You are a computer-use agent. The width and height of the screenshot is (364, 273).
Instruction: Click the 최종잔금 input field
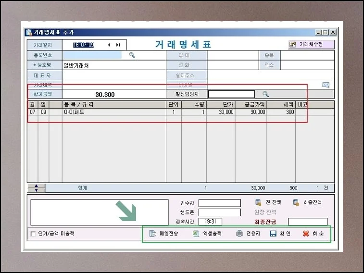coord(308,222)
